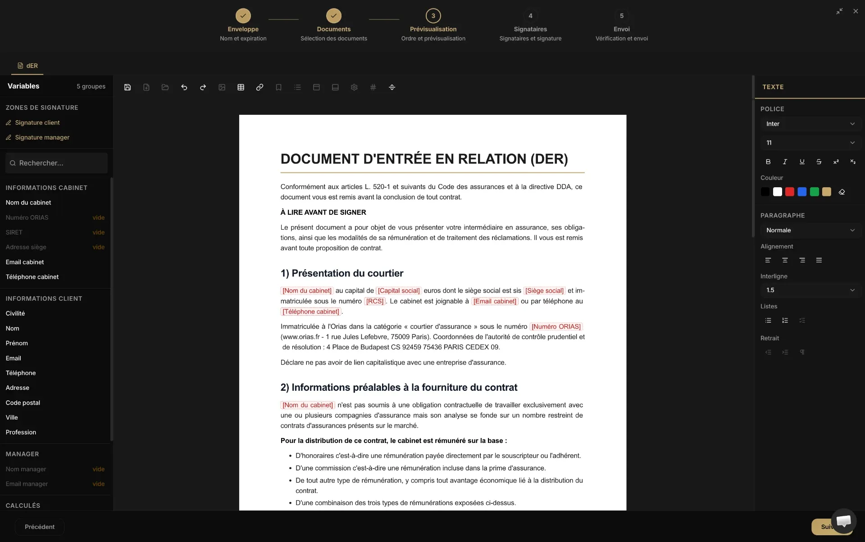This screenshot has width=865, height=542.
Task: Open the Normale paragraph style dropdown
Action: point(810,230)
